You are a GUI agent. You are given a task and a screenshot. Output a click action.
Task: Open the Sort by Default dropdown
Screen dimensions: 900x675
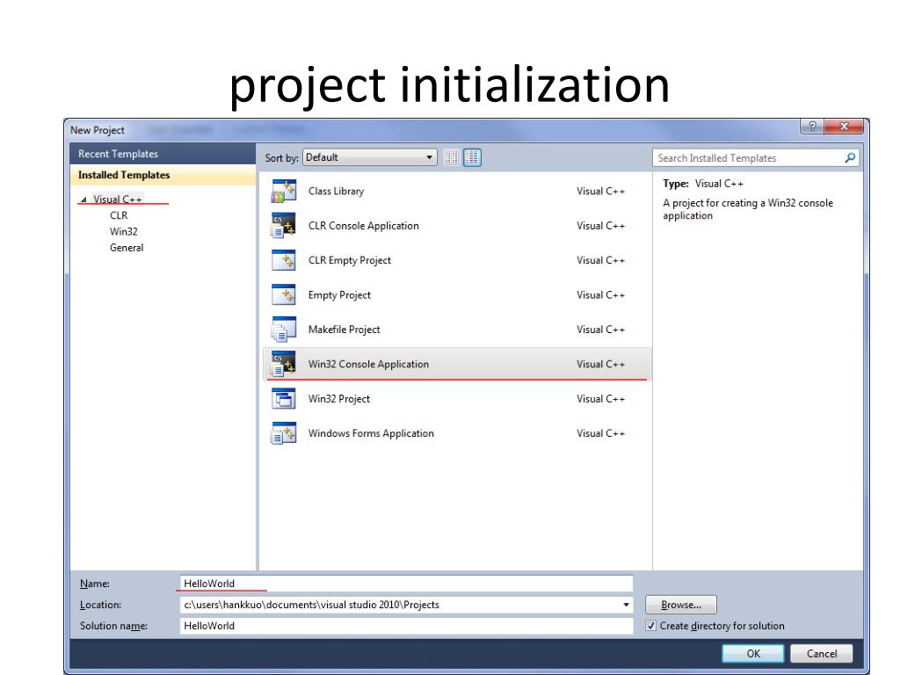pyautogui.click(x=370, y=157)
